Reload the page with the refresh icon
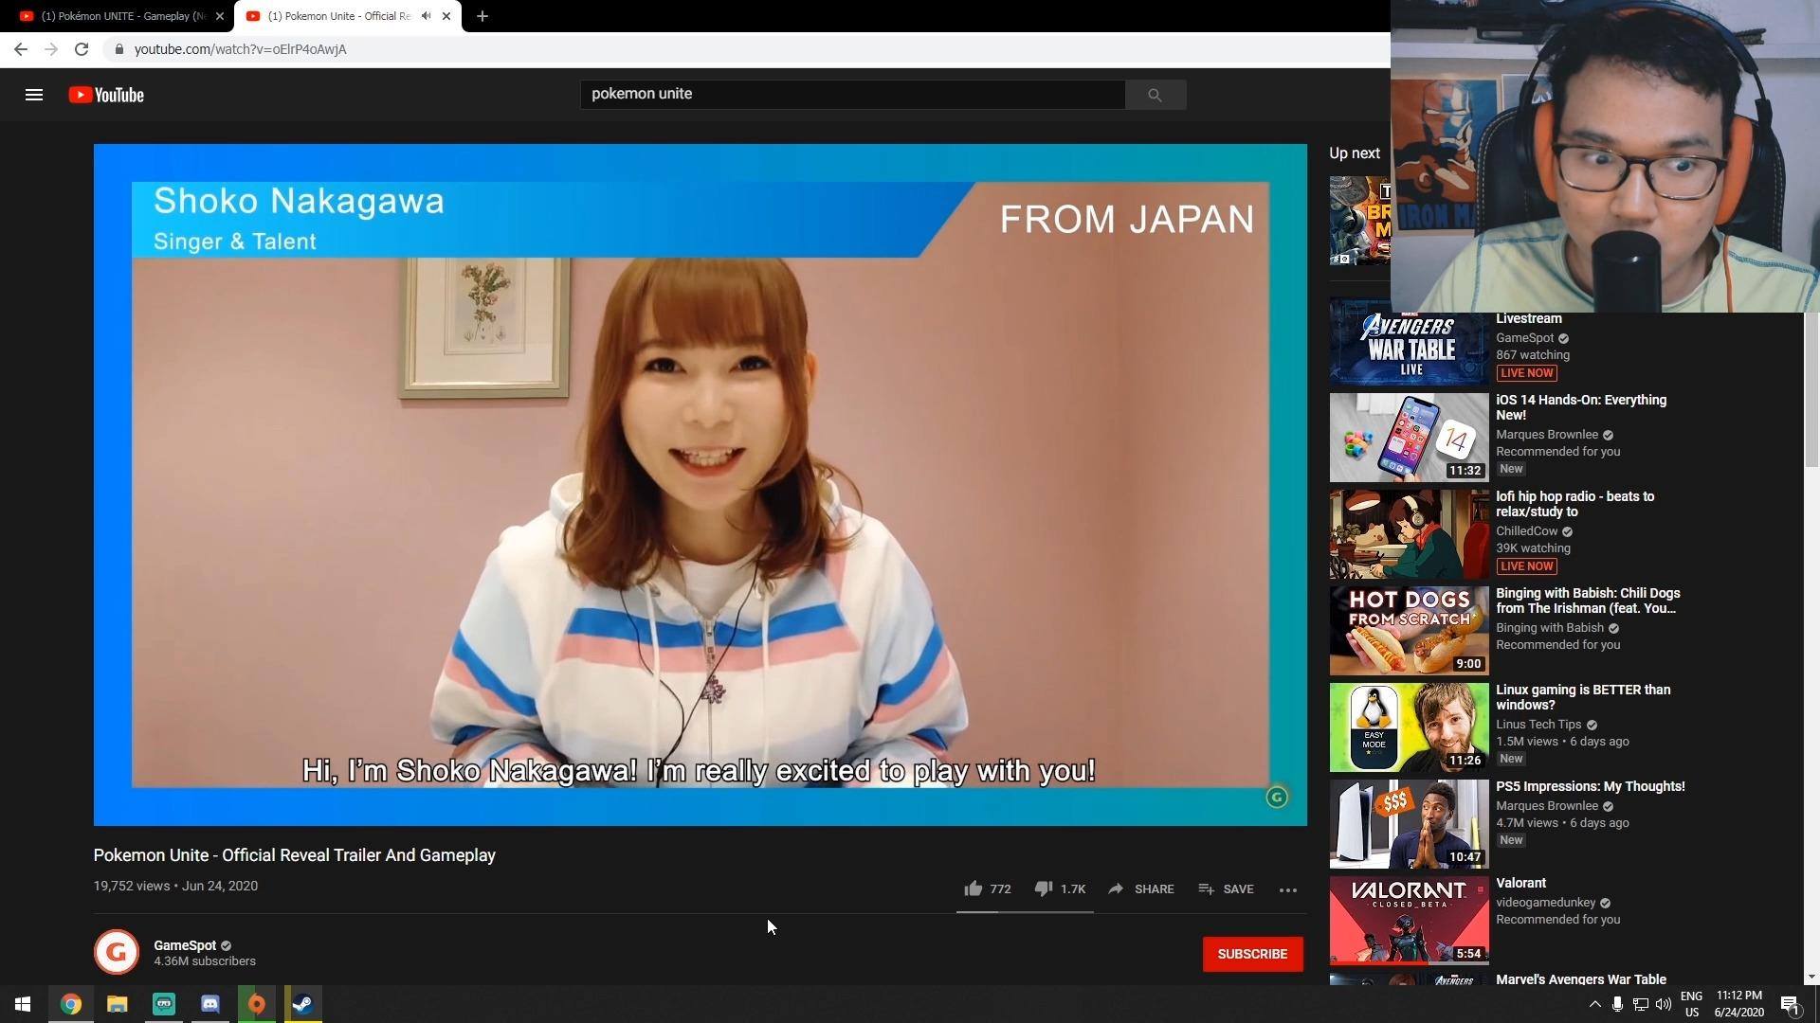This screenshot has height=1023, width=1820. [82, 49]
